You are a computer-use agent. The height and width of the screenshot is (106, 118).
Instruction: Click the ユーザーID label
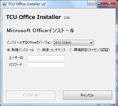click(x=16, y=58)
